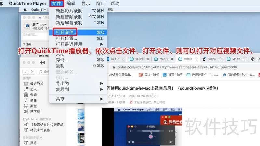This screenshot has height=146, width=260.
Task: Open the 文件 menu in menu bar
Action: point(57,4)
